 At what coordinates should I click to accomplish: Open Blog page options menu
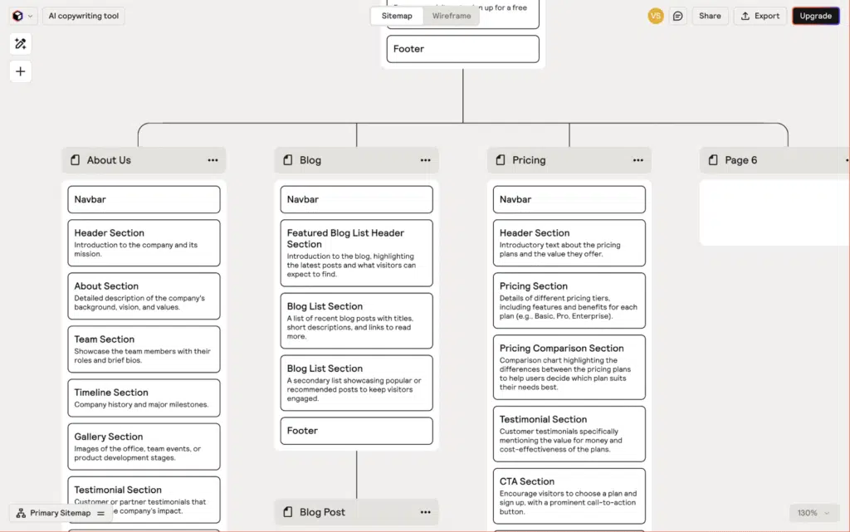(426, 160)
